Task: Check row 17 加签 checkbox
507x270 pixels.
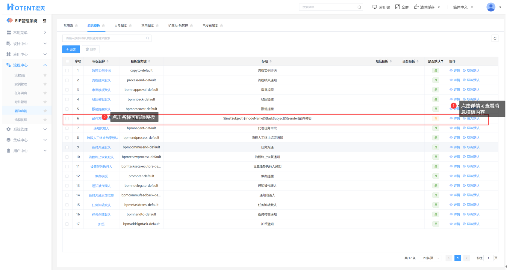Action: click(67, 224)
